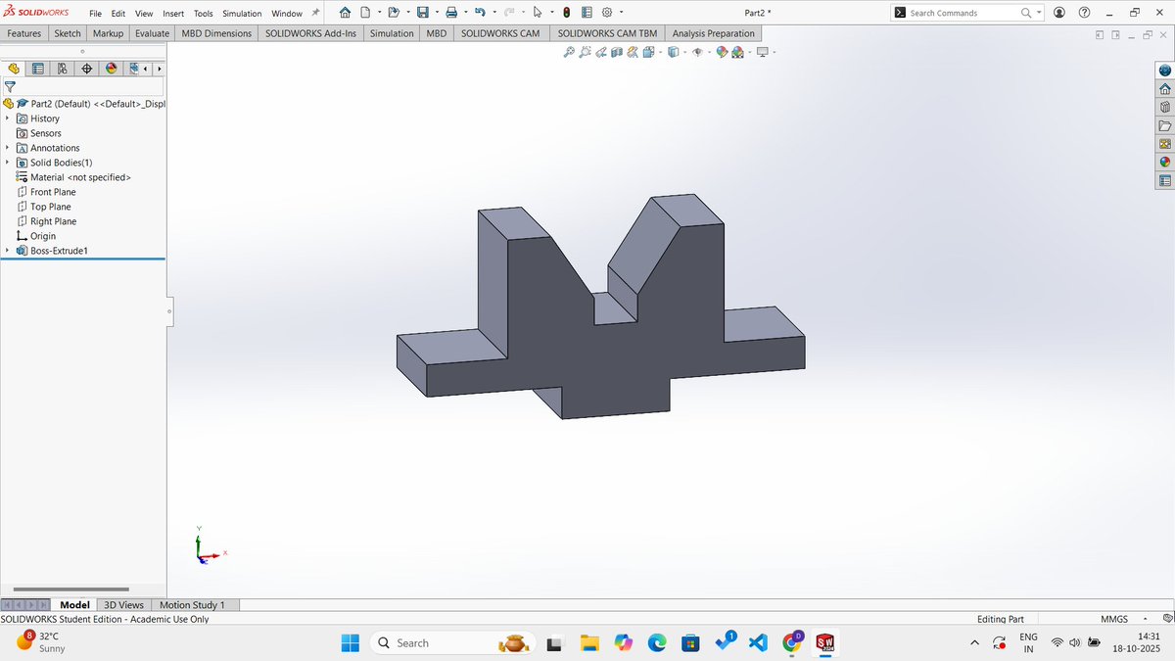This screenshot has height=661, width=1175.
Task: Open the Insert menu
Action: [x=172, y=14]
